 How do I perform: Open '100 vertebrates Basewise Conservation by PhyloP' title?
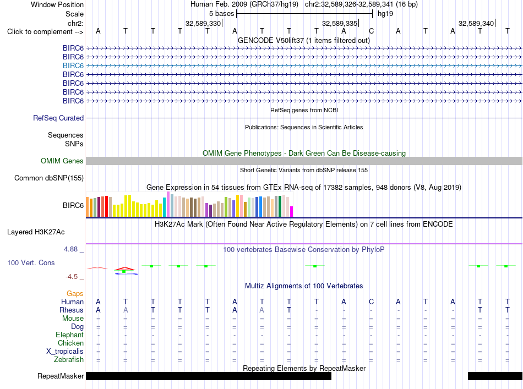coord(304,249)
